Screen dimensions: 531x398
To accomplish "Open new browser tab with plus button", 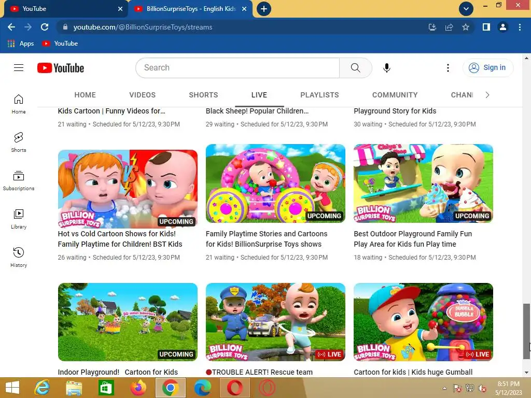I will tap(264, 9).
